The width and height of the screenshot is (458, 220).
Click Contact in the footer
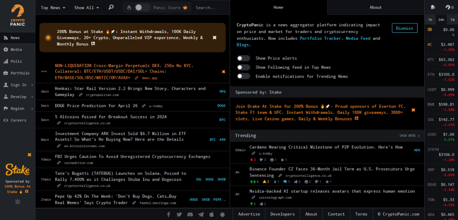tap(336, 214)
